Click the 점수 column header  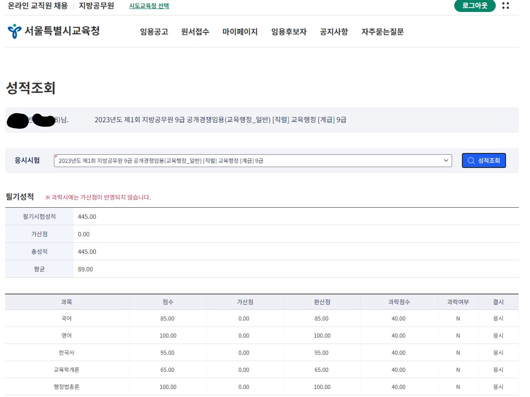(x=168, y=302)
